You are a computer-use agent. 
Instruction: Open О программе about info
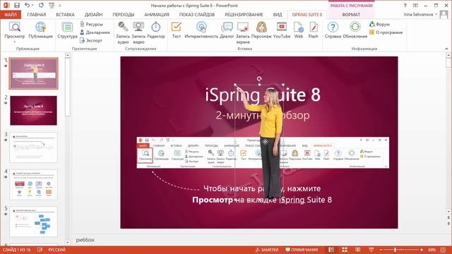[x=386, y=32]
